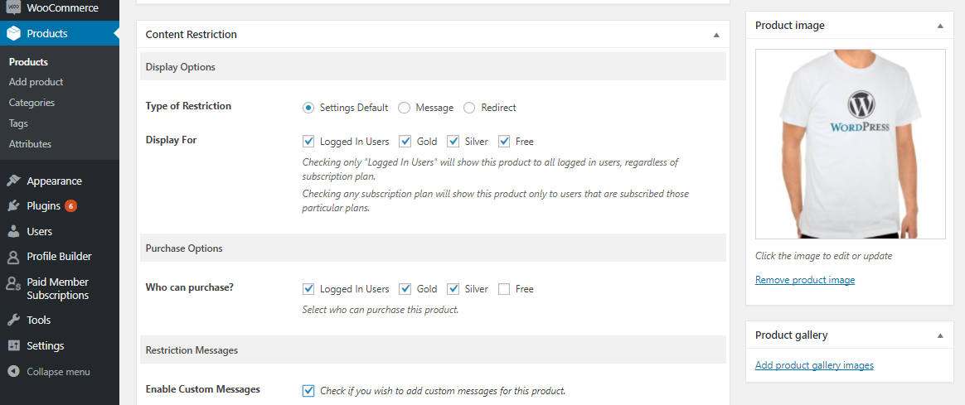Click the Products box icon in sidebar
The height and width of the screenshot is (405, 965).
(13, 34)
